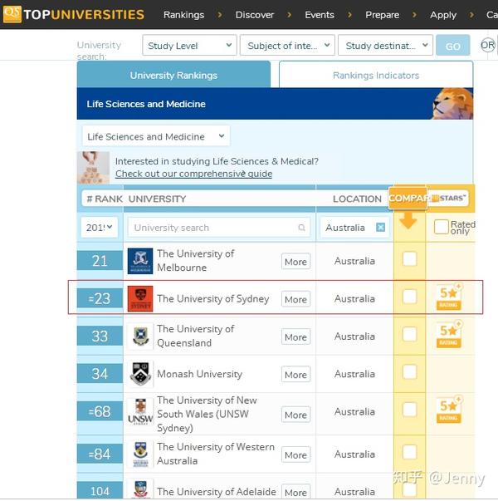
Task: Click the # RANK column header
Action: tap(105, 199)
